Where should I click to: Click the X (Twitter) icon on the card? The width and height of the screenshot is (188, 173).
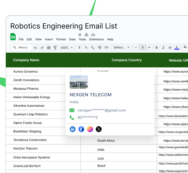[99, 129]
